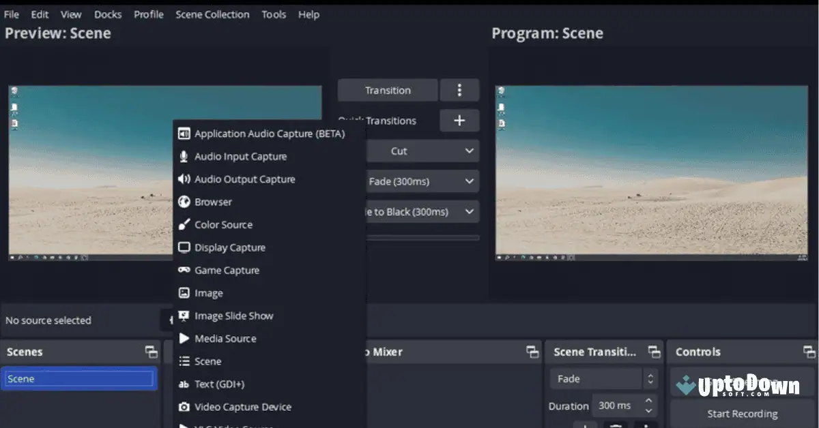Click the Text (GDI+) ab icon
This screenshot has height=428, width=819.
click(x=184, y=384)
